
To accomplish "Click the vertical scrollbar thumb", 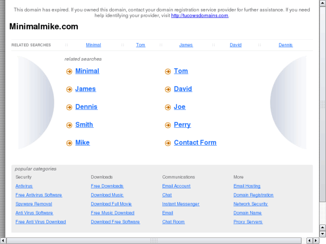I will (322, 105).
